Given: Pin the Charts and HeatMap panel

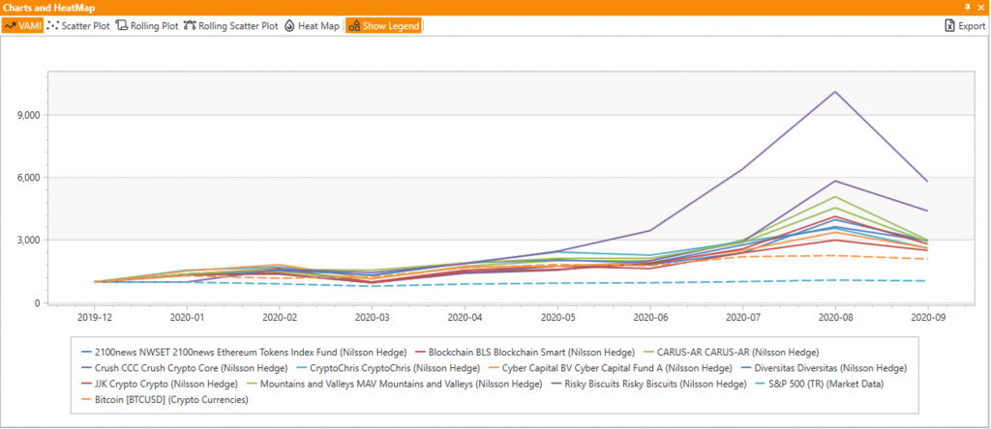Looking at the screenshot, I should pos(966,8).
